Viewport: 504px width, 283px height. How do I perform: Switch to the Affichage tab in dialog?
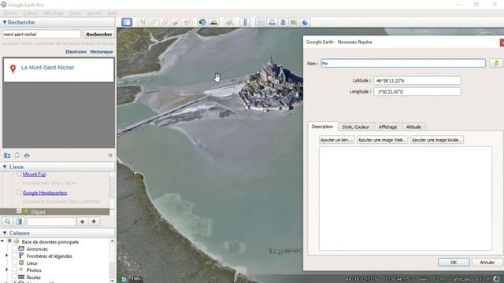(x=387, y=127)
